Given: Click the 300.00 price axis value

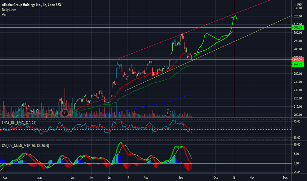Looking at the screenshot, I should pyautogui.click(x=297, y=33).
